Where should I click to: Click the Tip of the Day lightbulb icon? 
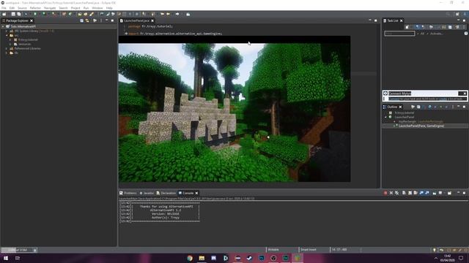tap(435, 250)
